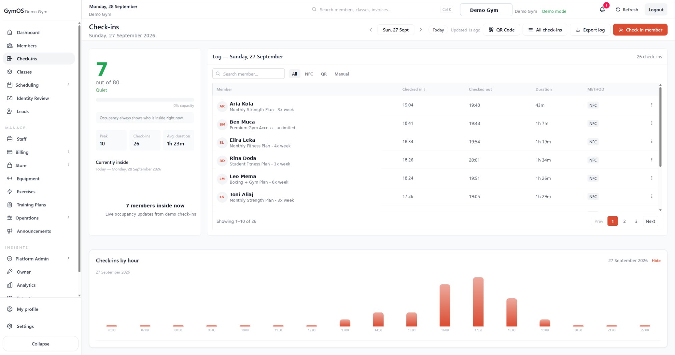Click the Identity Review icon
The height and width of the screenshot is (355, 675).
(x=10, y=98)
